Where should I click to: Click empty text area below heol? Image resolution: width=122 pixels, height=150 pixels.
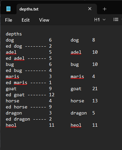61,139
